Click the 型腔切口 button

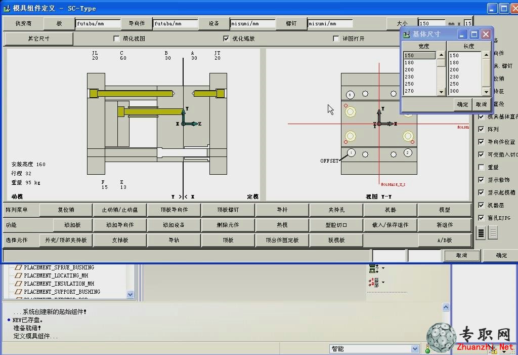336,225
